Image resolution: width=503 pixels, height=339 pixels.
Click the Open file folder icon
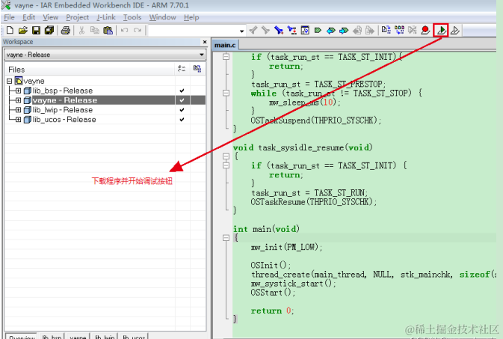pyautogui.click(x=22, y=30)
